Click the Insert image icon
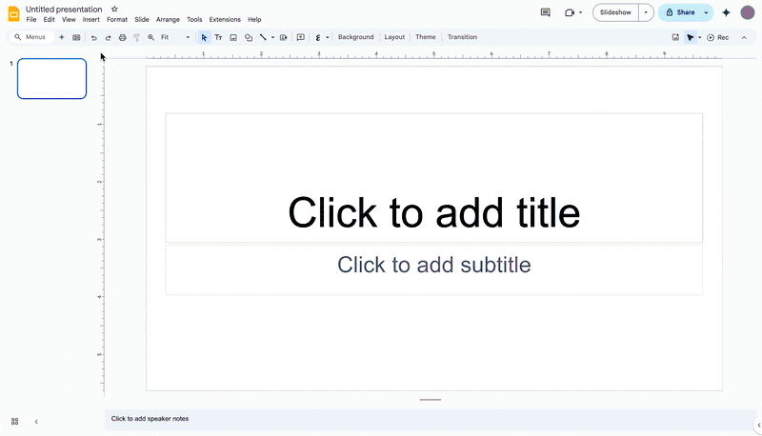The height and width of the screenshot is (436, 762). pyautogui.click(x=233, y=37)
